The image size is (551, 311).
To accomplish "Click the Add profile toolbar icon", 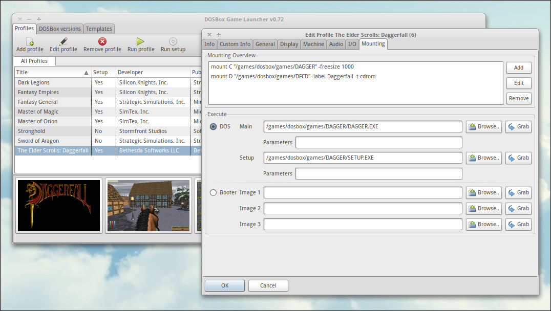I will tap(30, 42).
